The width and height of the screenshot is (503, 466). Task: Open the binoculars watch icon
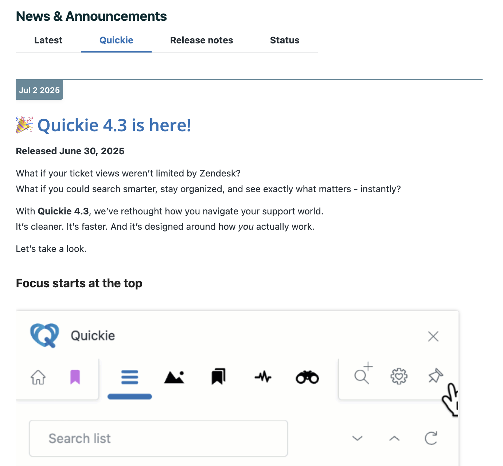pos(307,377)
